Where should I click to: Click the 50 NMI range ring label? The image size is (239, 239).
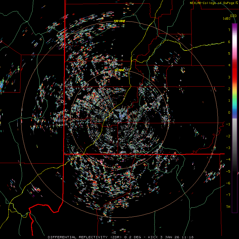pos(119,70)
